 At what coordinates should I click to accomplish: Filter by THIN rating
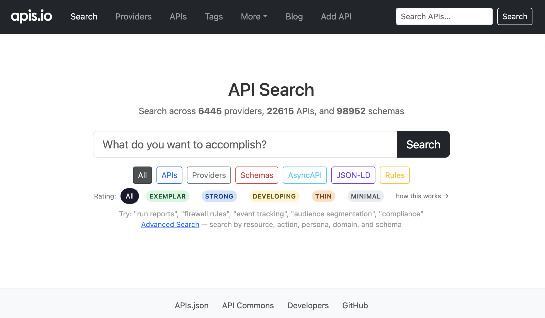point(323,196)
